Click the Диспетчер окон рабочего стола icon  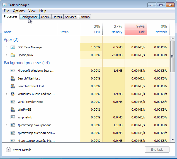(x=13, y=125)
